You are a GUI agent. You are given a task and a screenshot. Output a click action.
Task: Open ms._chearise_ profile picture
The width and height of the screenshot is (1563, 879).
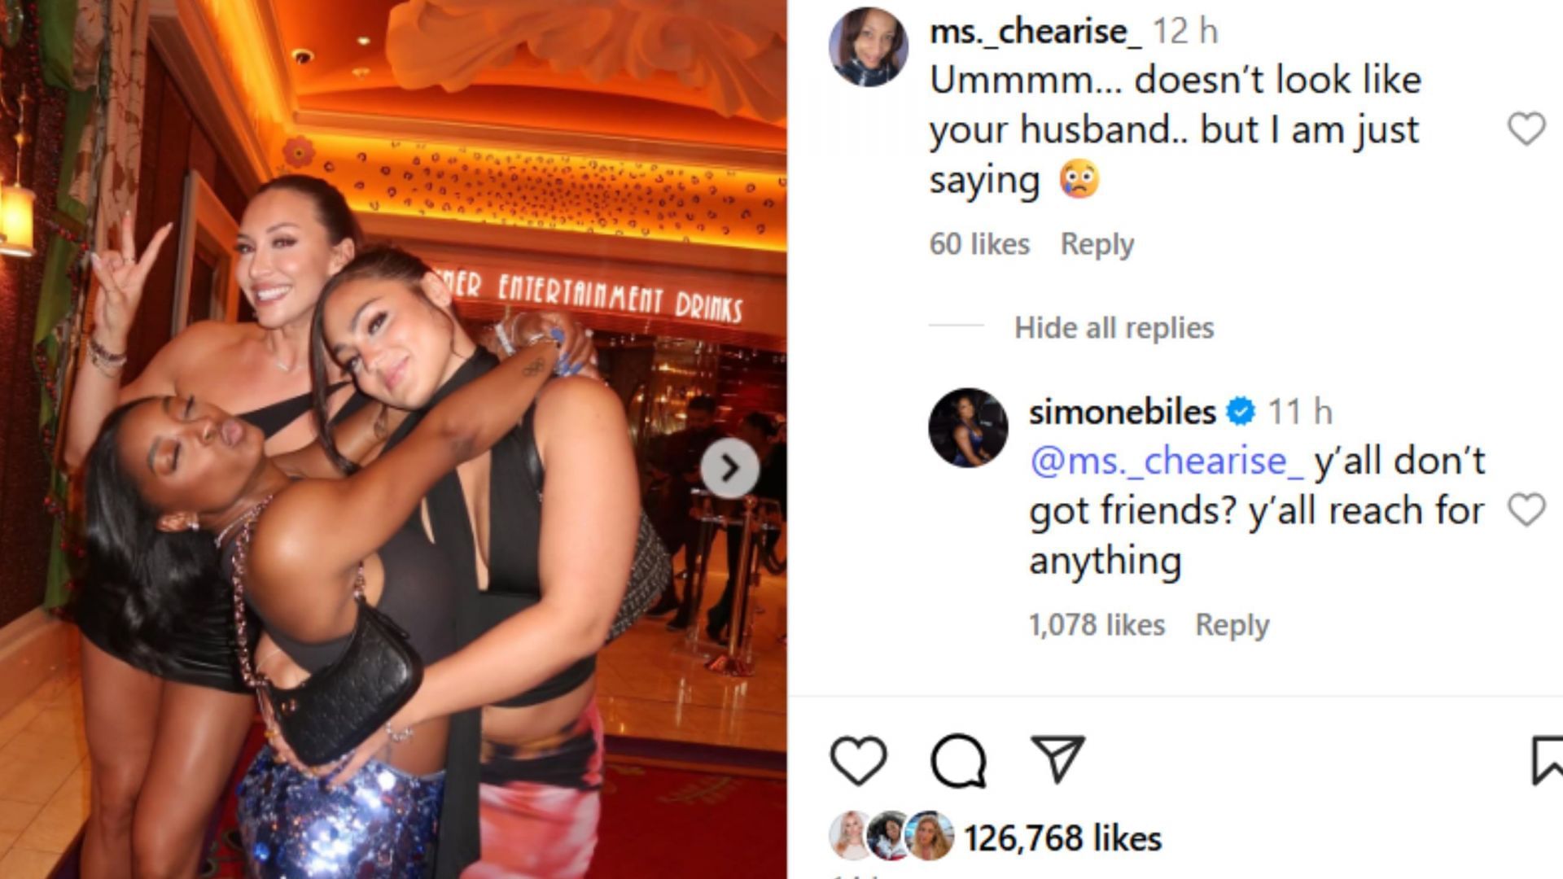(868, 47)
